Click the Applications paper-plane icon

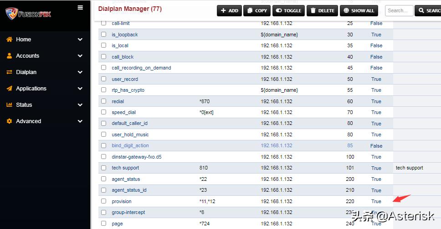pos(9,89)
